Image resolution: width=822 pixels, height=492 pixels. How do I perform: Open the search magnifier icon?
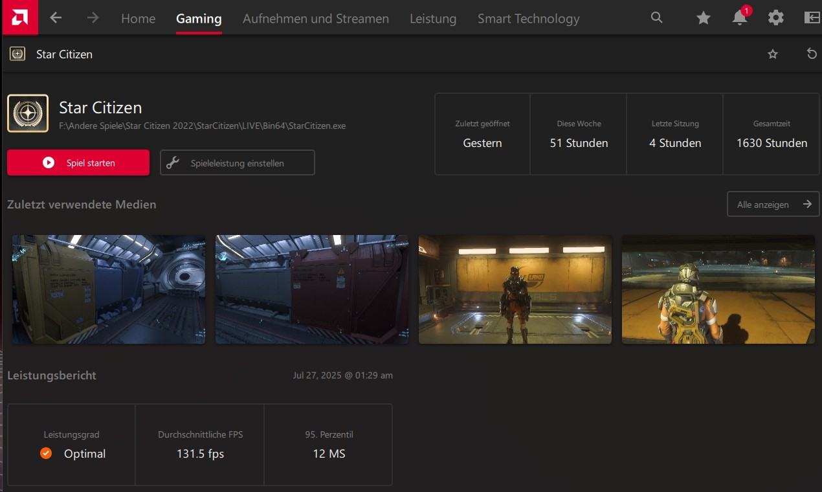(x=656, y=18)
